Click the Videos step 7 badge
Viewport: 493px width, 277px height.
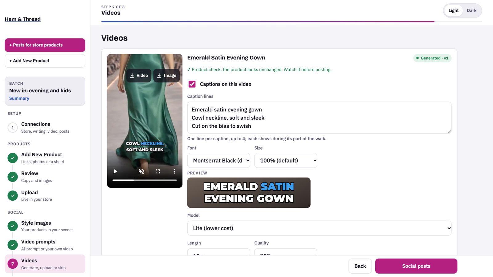(x=13, y=264)
